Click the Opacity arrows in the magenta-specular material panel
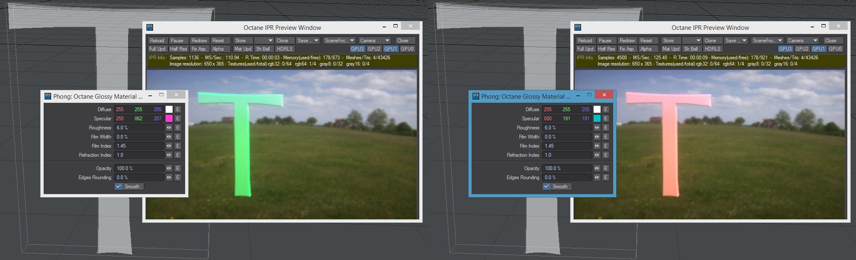856x260 pixels. [169, 168]
